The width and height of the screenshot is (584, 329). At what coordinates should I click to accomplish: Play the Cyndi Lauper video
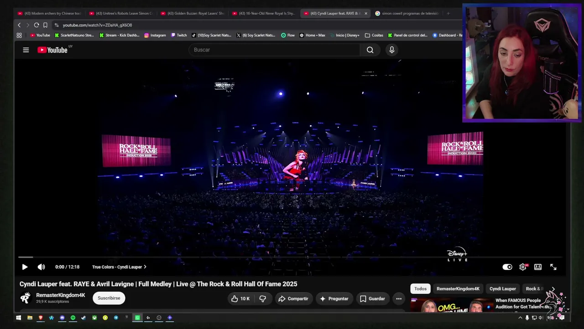pyautogui.click(x=25, y=267)
